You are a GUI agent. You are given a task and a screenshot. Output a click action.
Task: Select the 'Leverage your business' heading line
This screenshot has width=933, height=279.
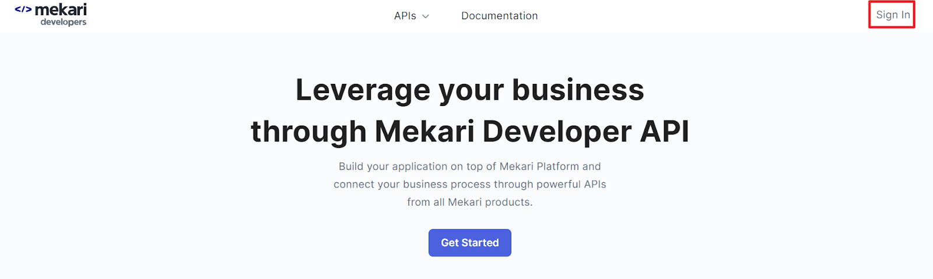470,90
